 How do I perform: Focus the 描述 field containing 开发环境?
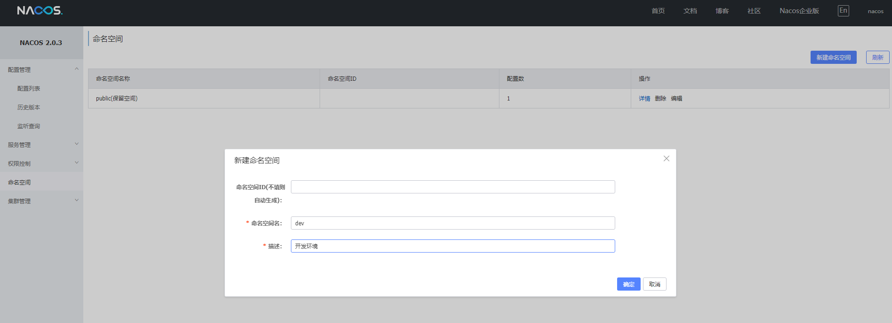(x=453, y=246)
